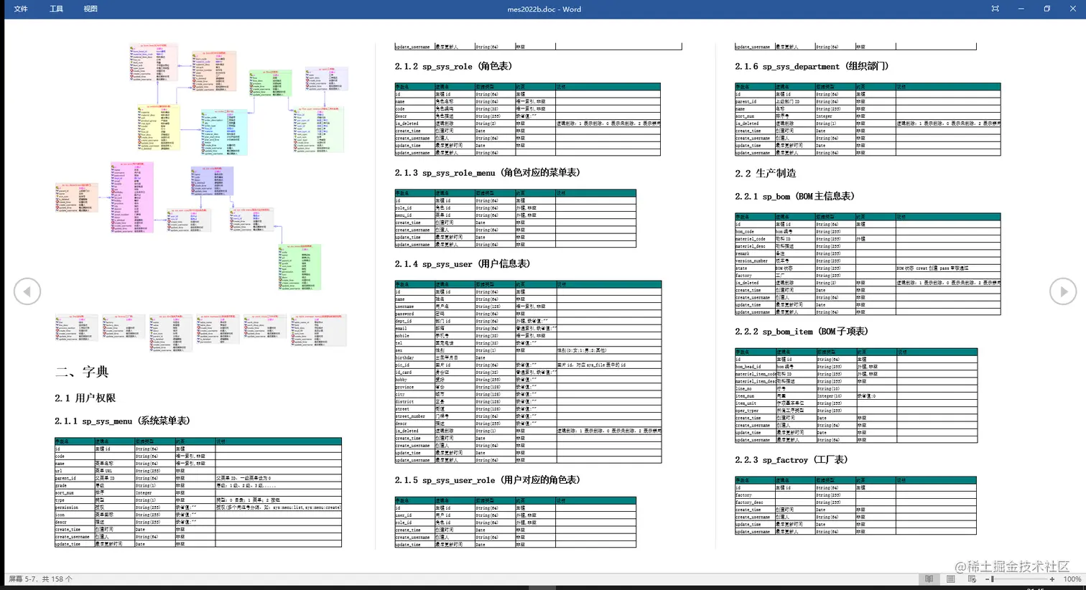Image resolution: width=1086 pixels, height=590 pixels.
Task: Click the password cell in sp_sys_user table
Action: tap(414, 314)
